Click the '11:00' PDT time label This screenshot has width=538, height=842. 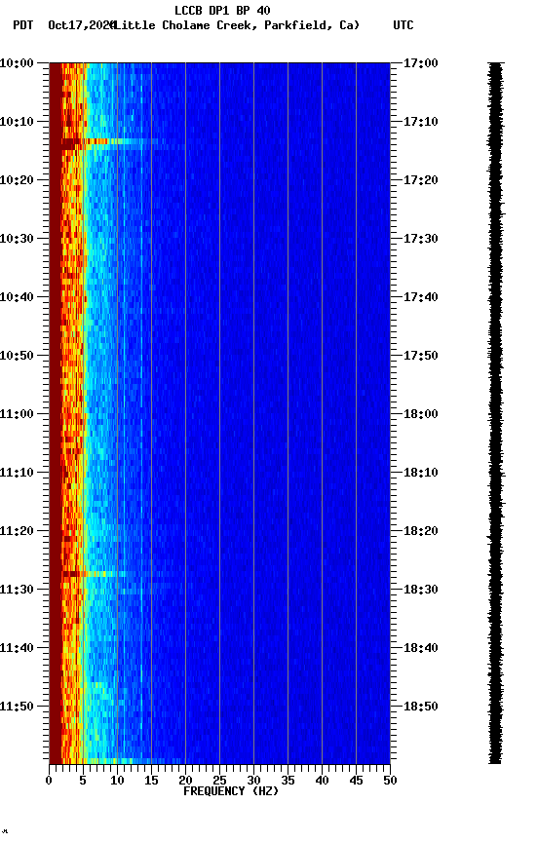[17, 414]
